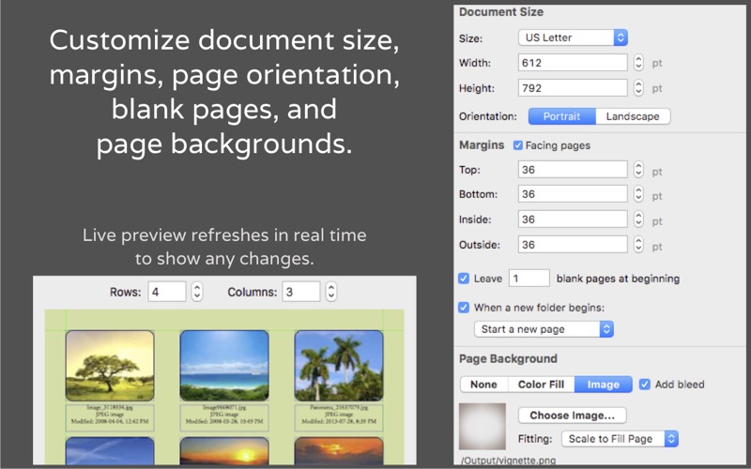751x469 pixels.
Task: Click the vignette background image preview
Action: 483,426
